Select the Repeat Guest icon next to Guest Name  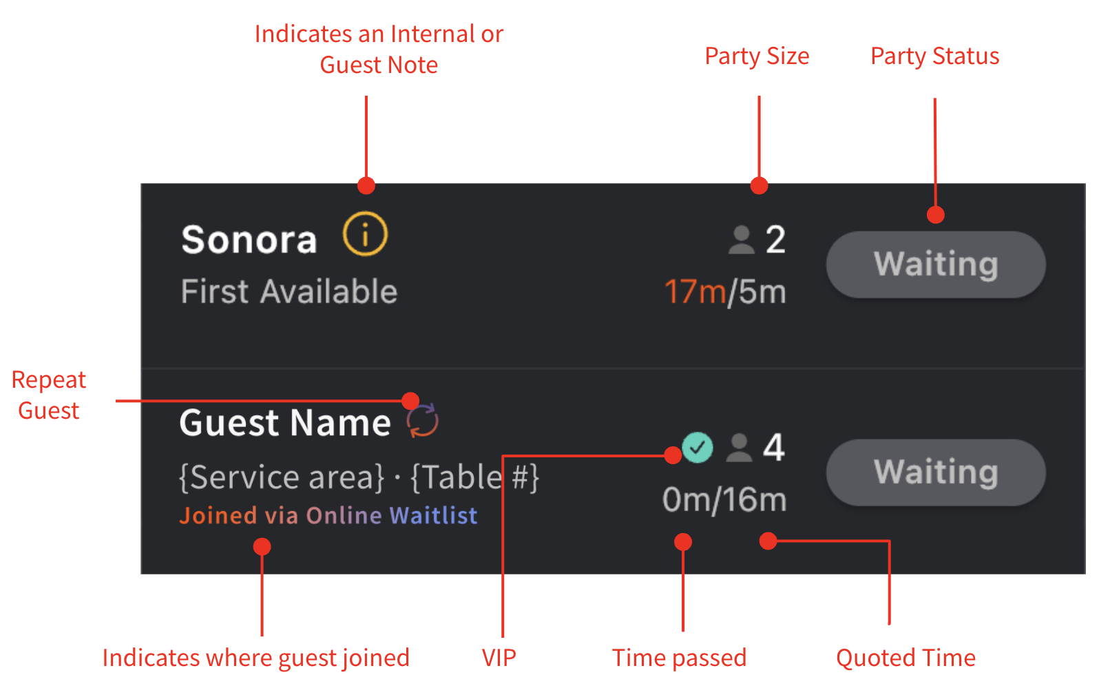point(422,420)
